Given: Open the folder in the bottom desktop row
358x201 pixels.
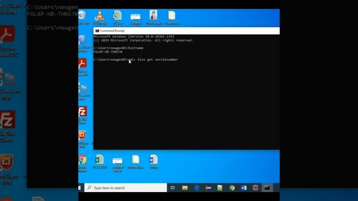Looking at the screenshot, I should coord(135,161).
